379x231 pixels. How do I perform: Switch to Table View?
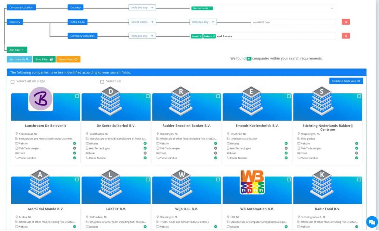[x=346, y=81]
